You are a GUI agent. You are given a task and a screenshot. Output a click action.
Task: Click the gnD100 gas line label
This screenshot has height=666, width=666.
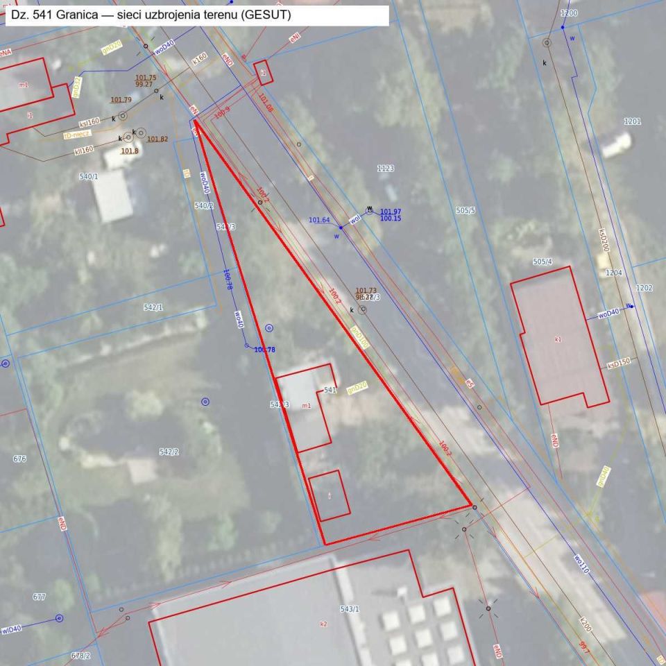359,338
